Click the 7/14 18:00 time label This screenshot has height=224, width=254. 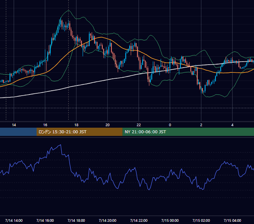[76, 220]
